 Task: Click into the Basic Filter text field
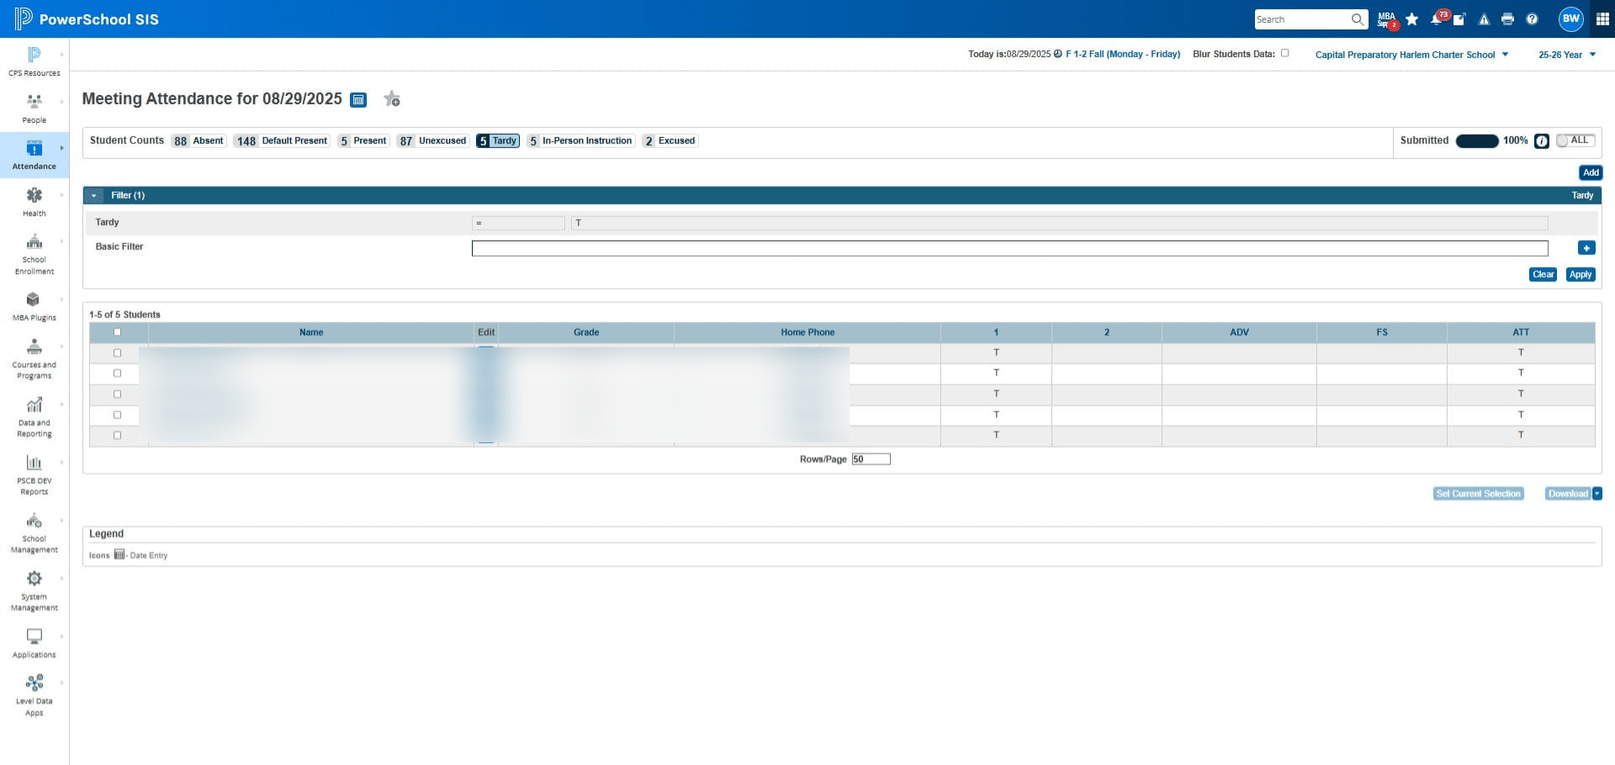click(x=1009, y=248)
